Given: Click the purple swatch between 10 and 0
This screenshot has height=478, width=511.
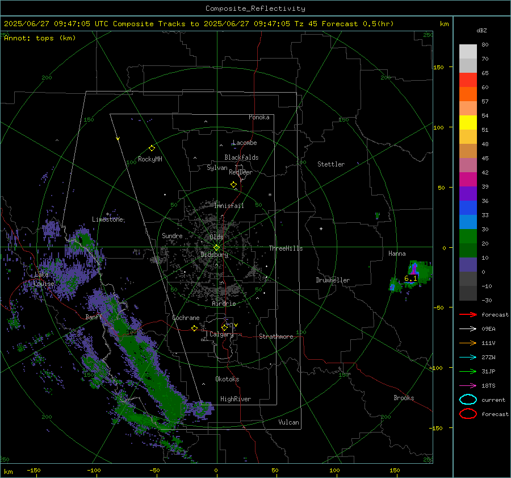Looking at the screenshot, I should coord(468,265).
